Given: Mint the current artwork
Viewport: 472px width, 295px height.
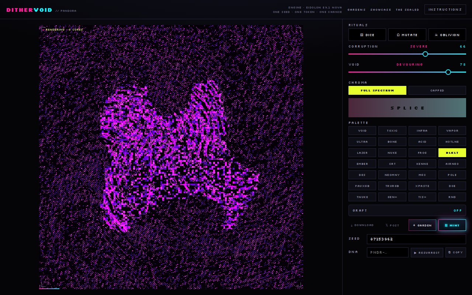Looking at the screenshot, I should point(452,225).
